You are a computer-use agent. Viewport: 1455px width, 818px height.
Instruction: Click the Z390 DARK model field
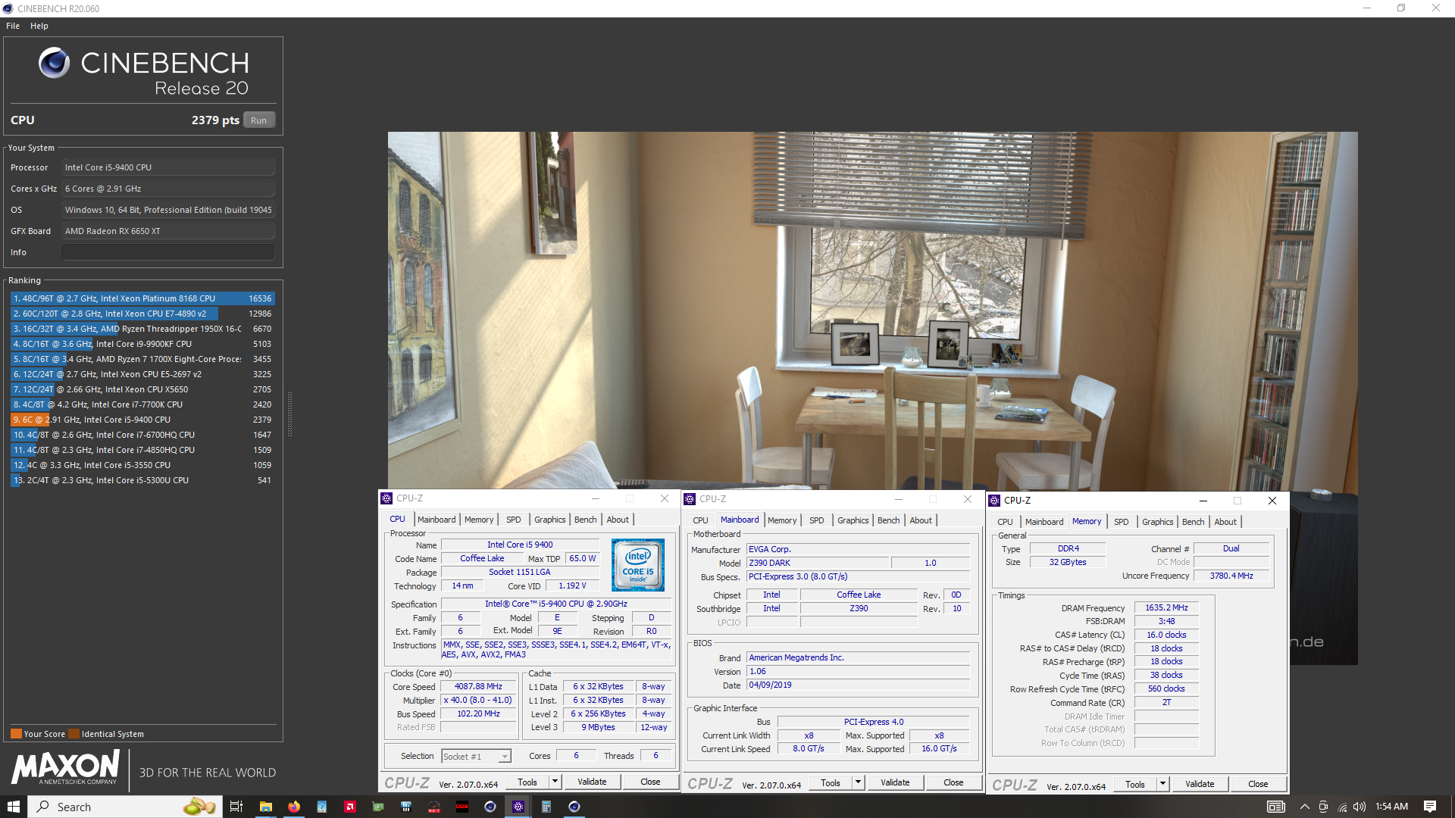(817, 563)
